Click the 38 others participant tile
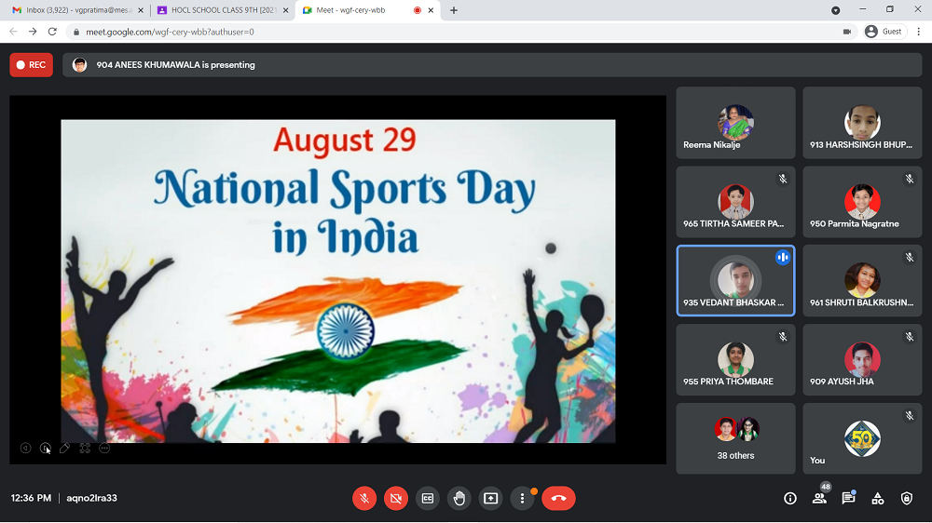The image size is (932, 523). click(x=735, y=438)
